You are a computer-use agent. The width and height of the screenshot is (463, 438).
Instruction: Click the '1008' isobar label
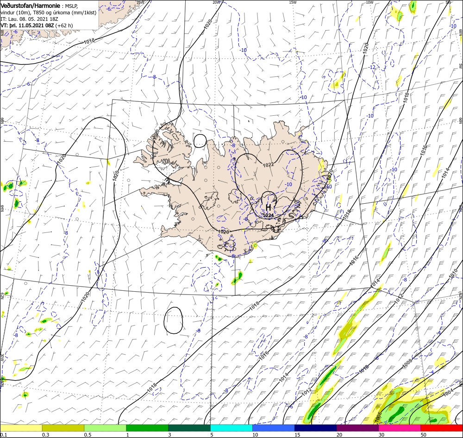tap(407, 363)
